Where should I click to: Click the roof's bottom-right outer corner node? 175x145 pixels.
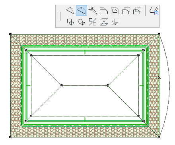coord(159,137)
